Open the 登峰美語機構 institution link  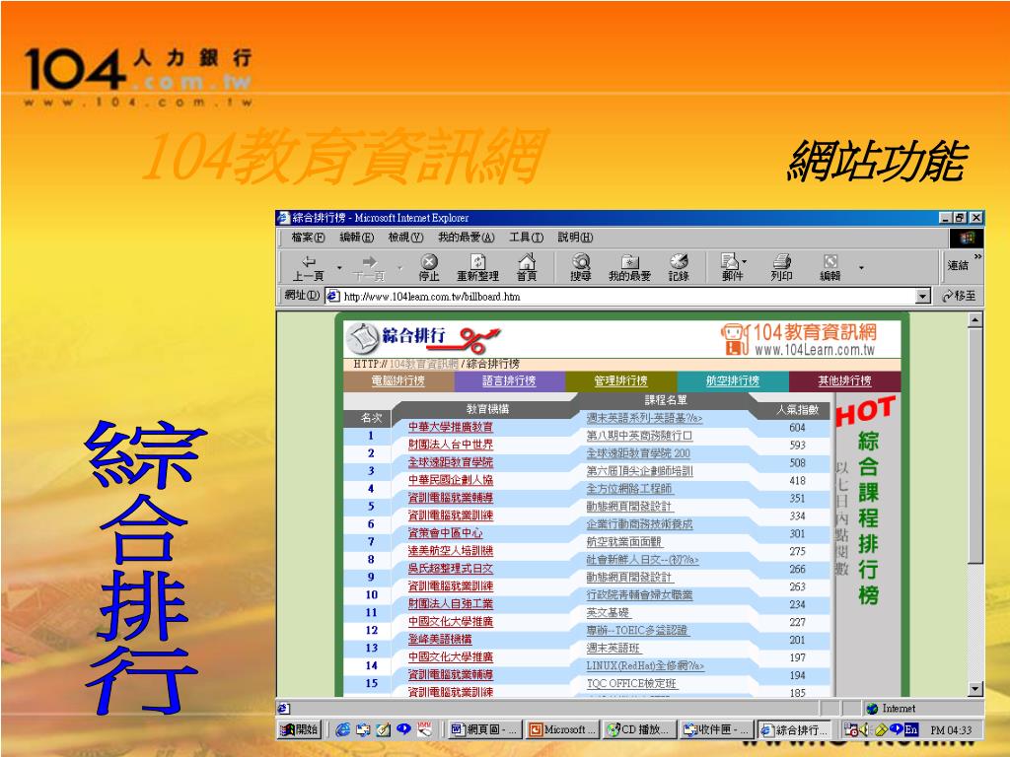[x=440, y=639]
